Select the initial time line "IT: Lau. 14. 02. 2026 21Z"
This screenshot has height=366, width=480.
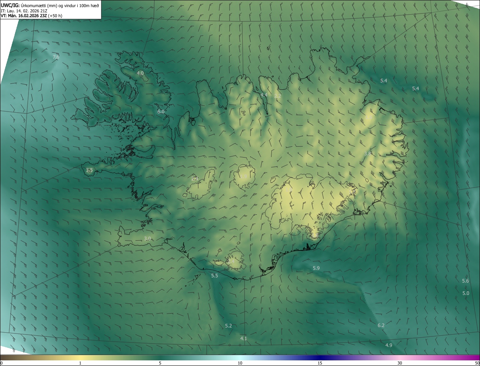point(24,10)
